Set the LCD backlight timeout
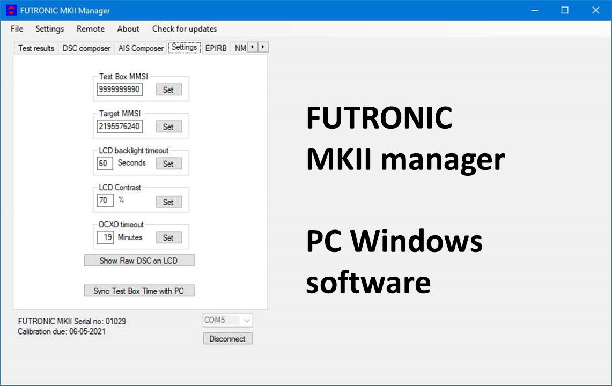Image resolution: width=612 pixels, height=386 pixels. coord(168,164)
